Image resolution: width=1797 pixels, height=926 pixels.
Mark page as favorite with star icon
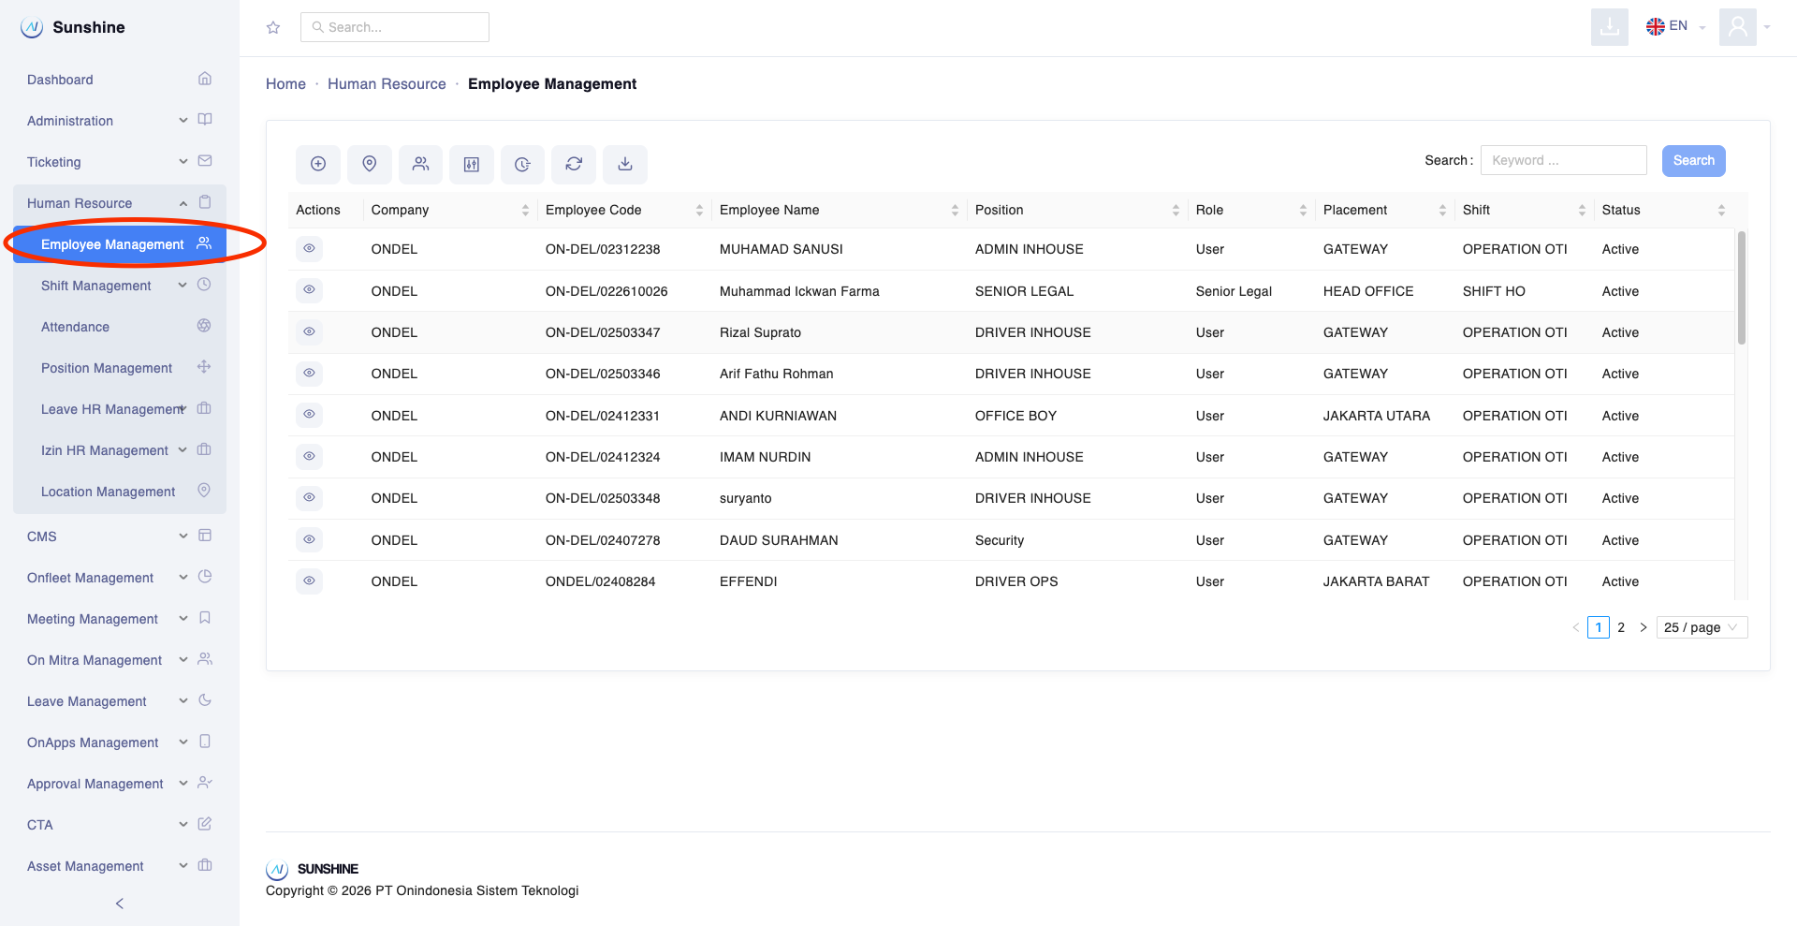273,28
